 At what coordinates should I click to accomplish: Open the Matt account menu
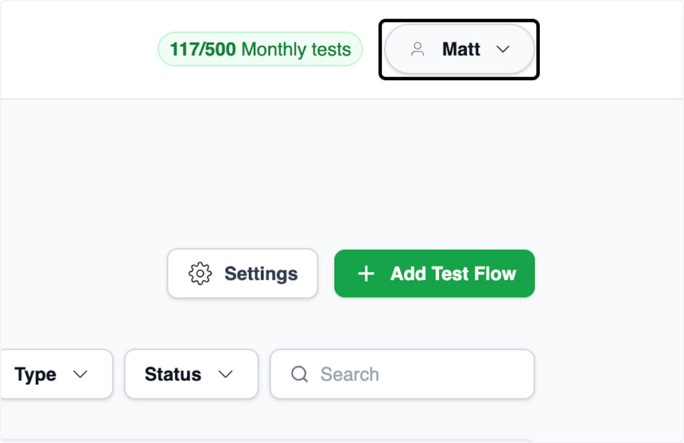[x=459, y=49]
